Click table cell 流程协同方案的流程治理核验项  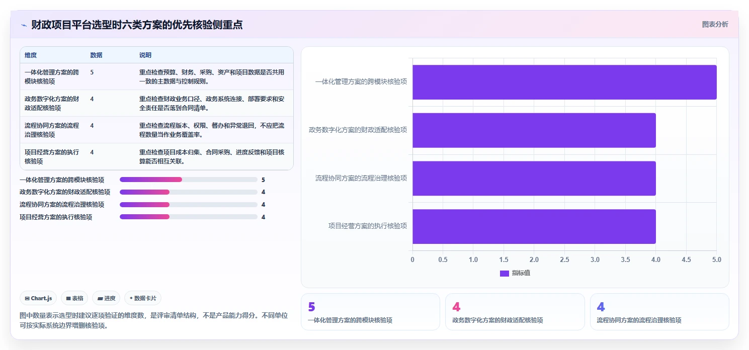tap(52, 130)
